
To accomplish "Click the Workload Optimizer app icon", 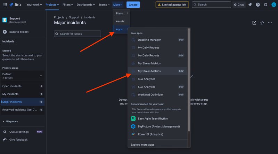I will click(x=133, y=95).
